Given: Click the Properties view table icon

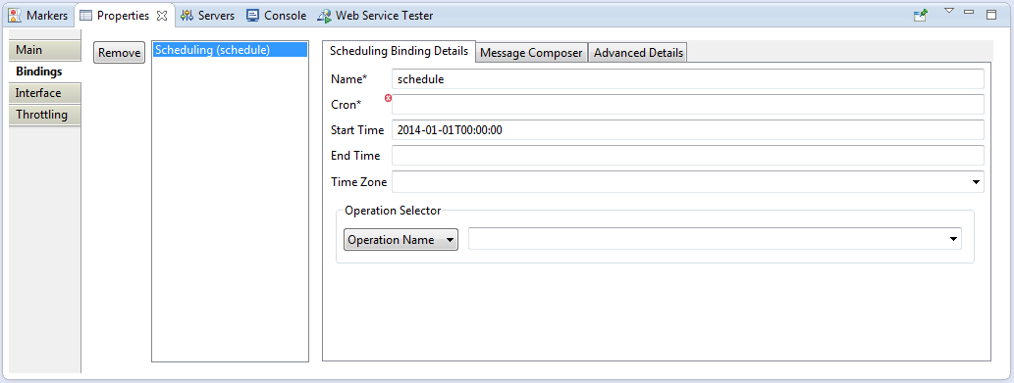Looking at the screenshot, I should click(x=86, y=16).
